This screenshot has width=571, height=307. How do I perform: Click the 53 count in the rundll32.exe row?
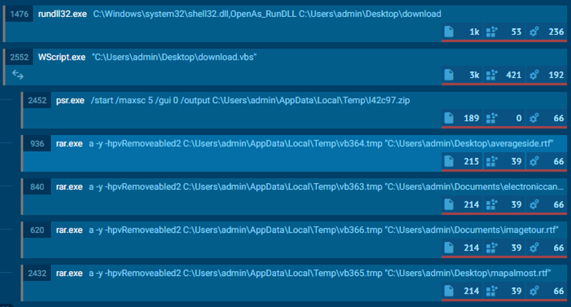click(x=516, y=32)
